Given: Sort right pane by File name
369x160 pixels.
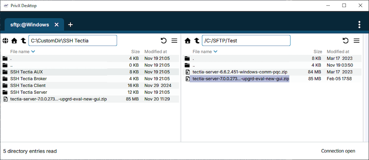Looking at the screenshot, I should pyautogui.click(x=205, y=52).
